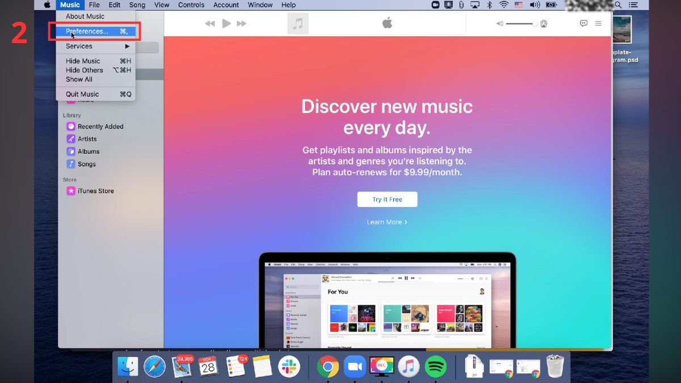Screen dimensions: 681x383
Task: Open the Wi-Fi menu bar icon
Action: point(503,5)
